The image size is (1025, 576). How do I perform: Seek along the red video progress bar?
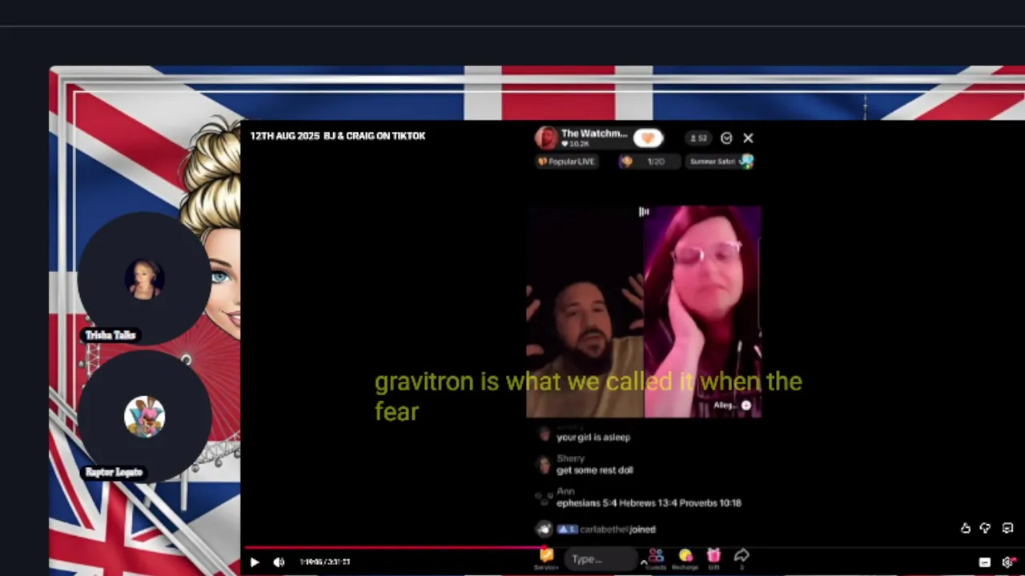[x=394, y=548]
